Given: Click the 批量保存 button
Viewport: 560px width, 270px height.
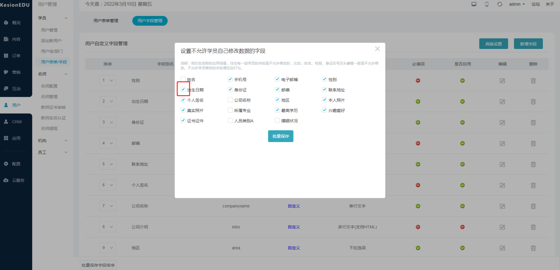Looking at the screenshot, I should click(280, 136).
